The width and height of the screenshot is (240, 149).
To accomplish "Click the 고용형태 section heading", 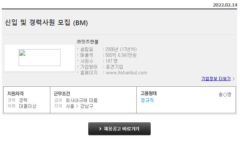I will [148, 93].
